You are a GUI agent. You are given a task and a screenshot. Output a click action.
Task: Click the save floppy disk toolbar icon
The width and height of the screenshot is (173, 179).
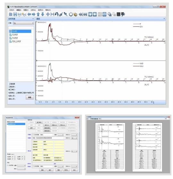click(15, 14)
